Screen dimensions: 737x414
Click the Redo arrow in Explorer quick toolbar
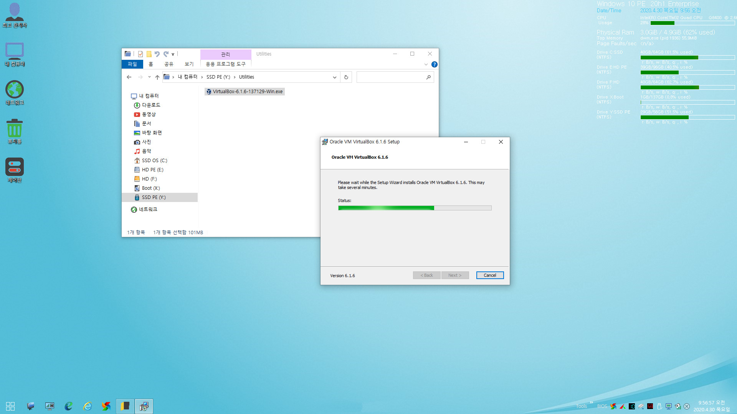(x=166, y=54)
